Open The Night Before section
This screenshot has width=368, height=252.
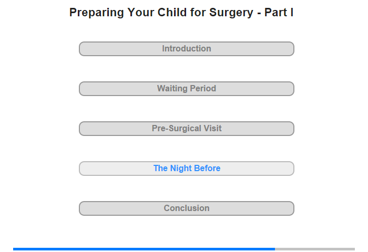pos(186,169)
